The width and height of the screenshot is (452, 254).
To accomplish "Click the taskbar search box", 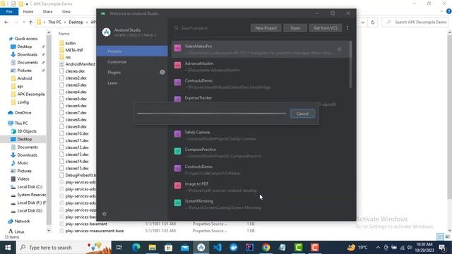I will pos(64,248).
